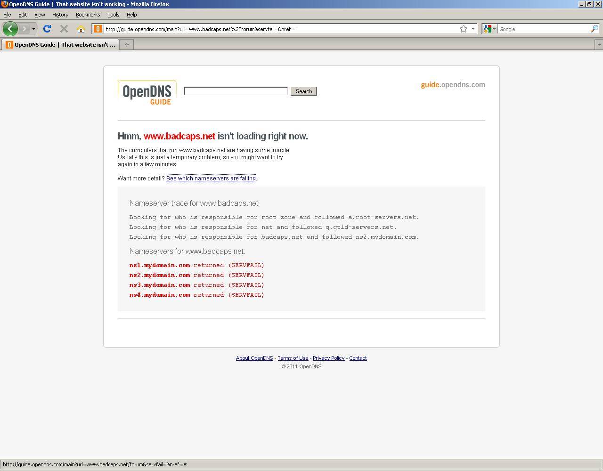Open the Bookmarks menu
603x471 pixels.
88,15
